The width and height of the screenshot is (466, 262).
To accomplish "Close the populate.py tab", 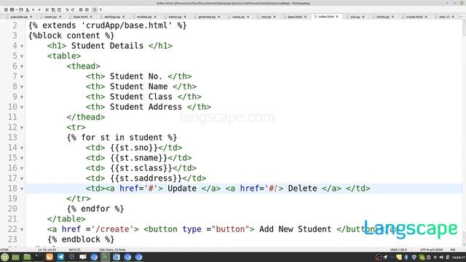I will 31,17.
